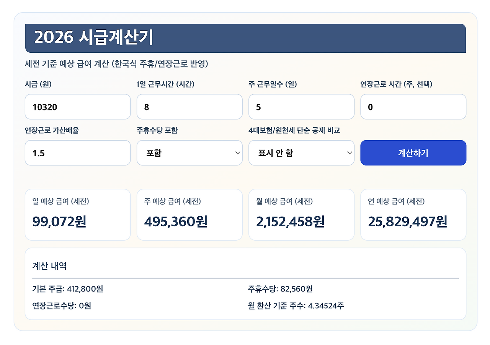Click the 계산하기 button
The width and height of the screenshot is (490, 345).
coord(413,153)
